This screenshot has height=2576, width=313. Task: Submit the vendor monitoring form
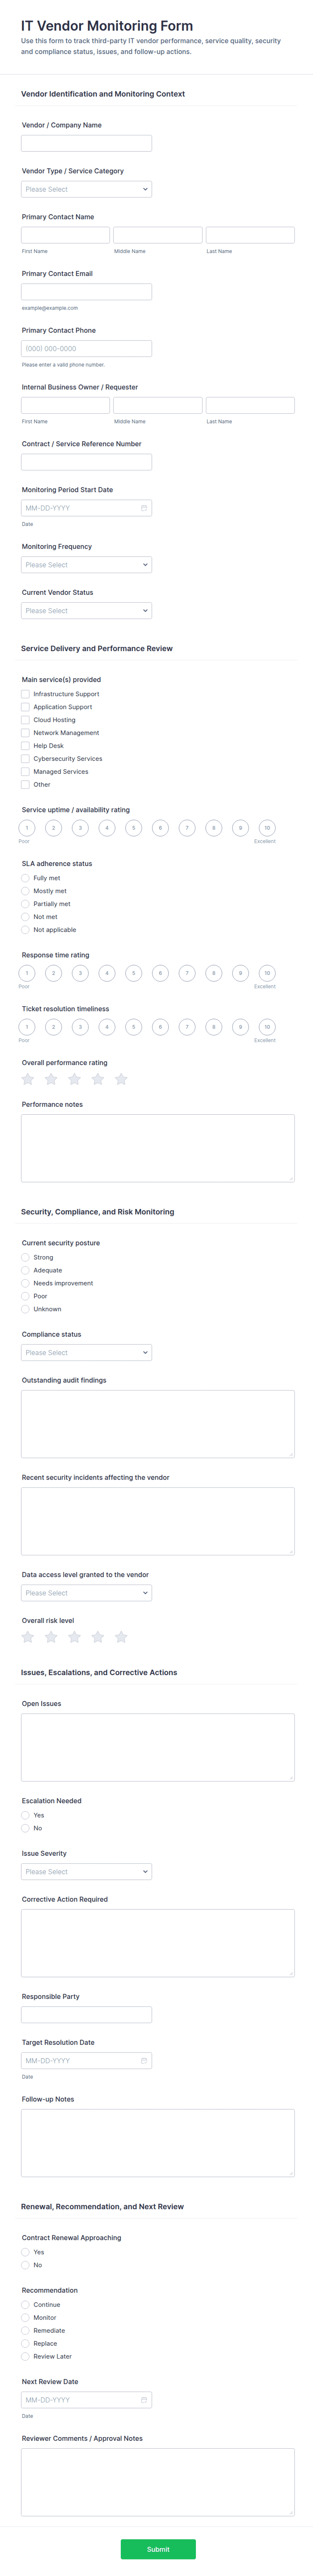tap(158, 2549)
